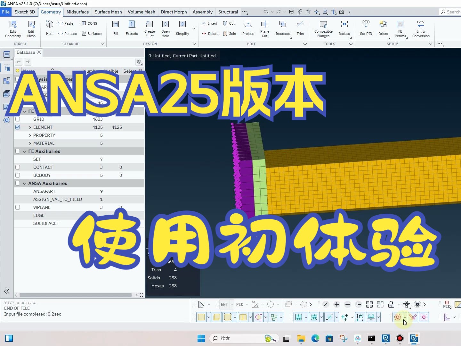Screen dimensions: 461x346
Task: Open the Create Fillet tool
Action: point(150,29)
